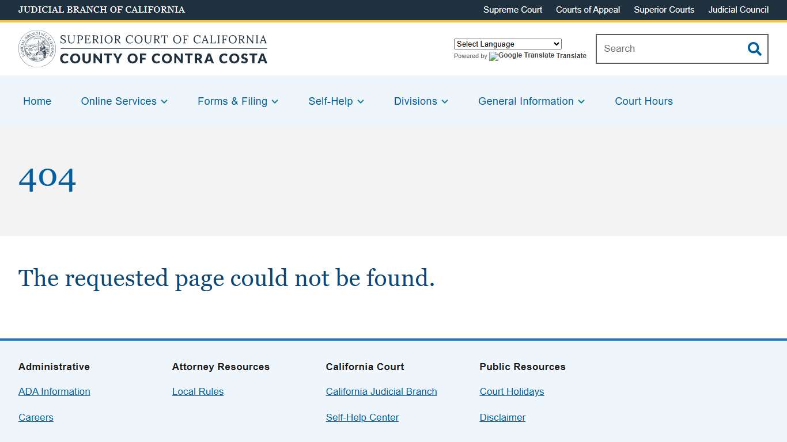Open the Courts of Appeal link

coord(588,10)
